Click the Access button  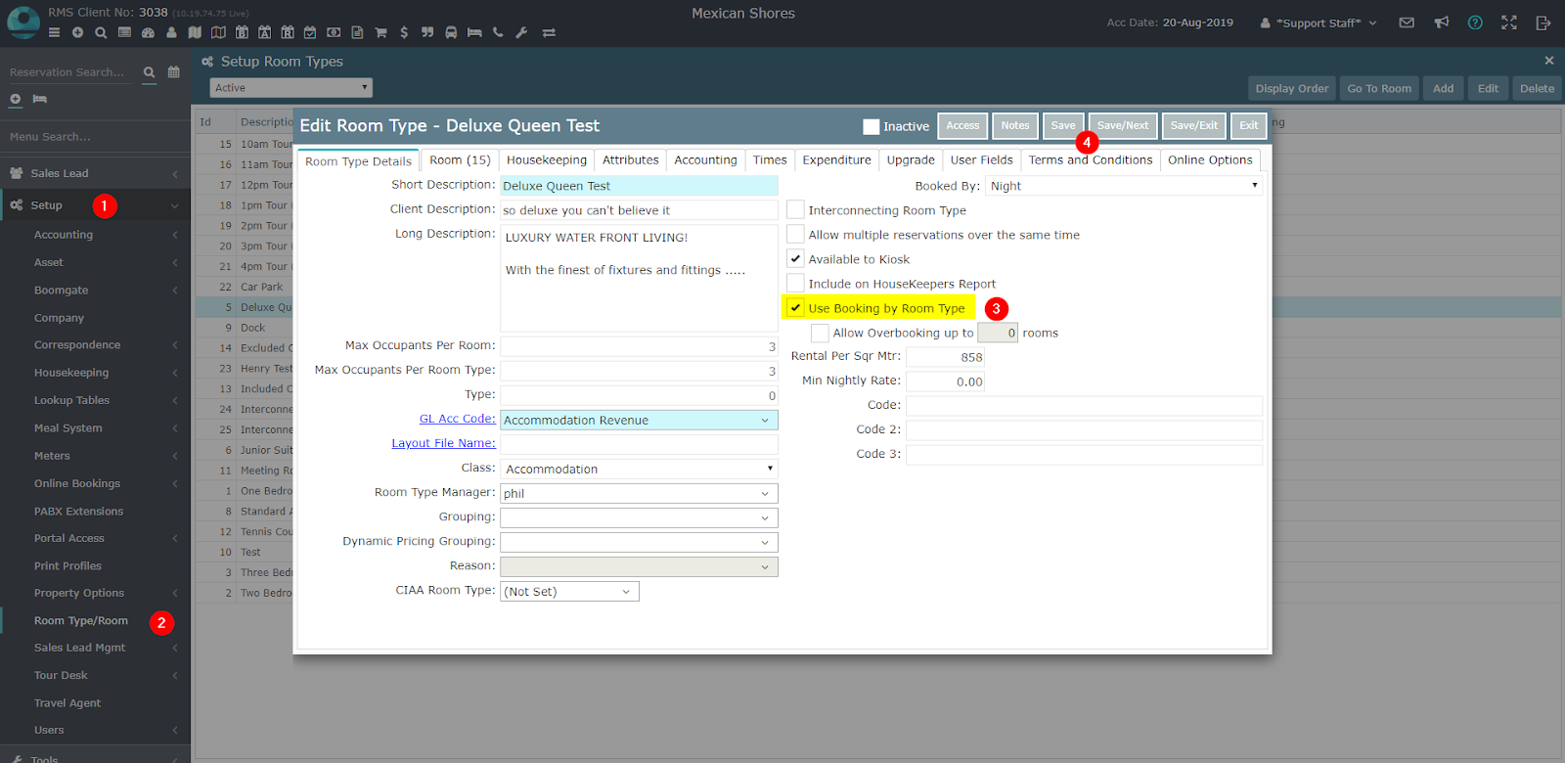click(x=962, y=125)
